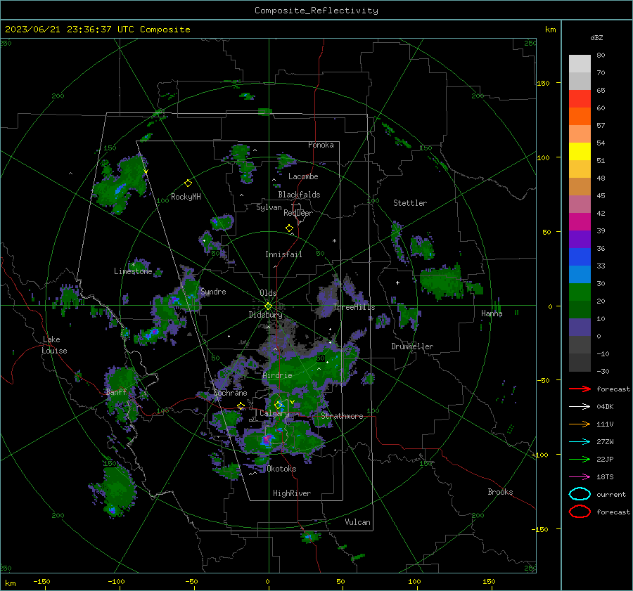633x591 pixels.
Task: Select the Stettler label
Action: click(x=410, y=203)
